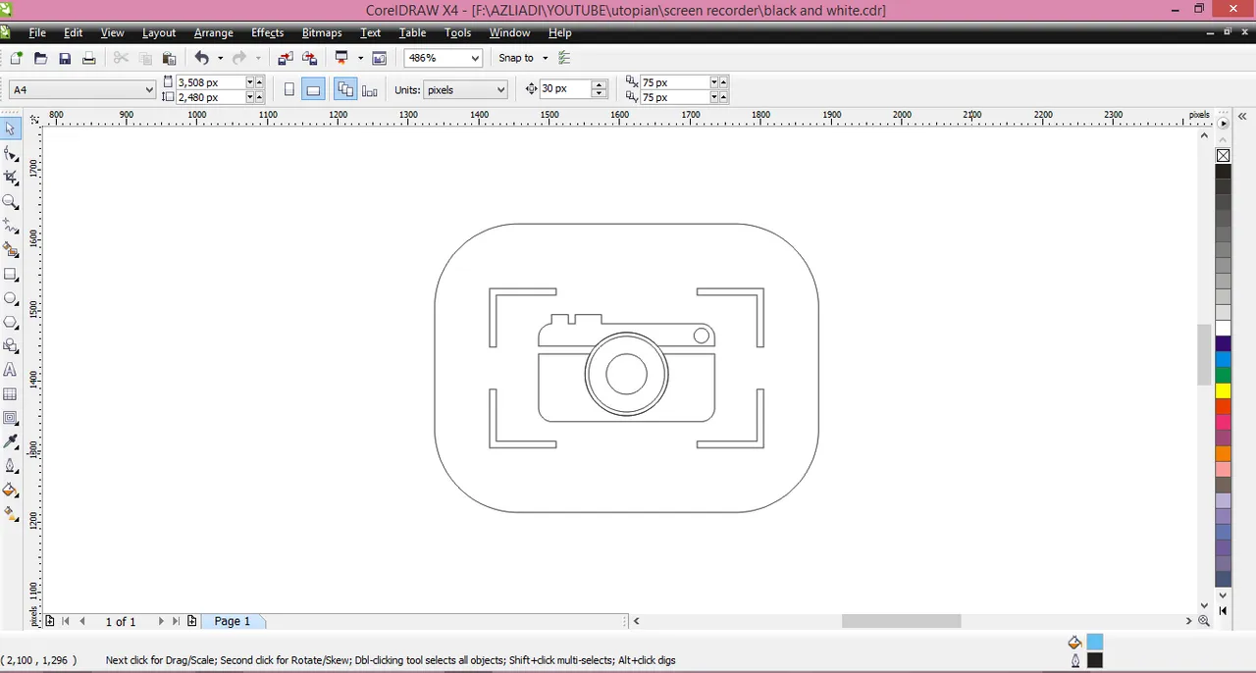Click the Paste clipboard icon
This screenshot has width=1256, height=673.
pos(169,58)
